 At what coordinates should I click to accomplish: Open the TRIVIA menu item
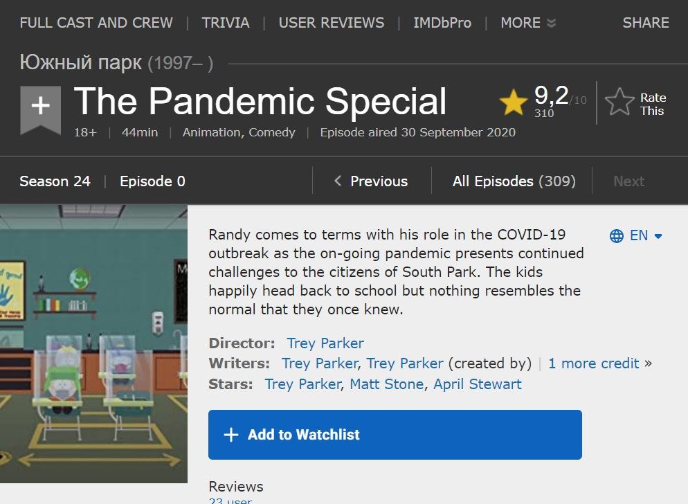(226, 23)
